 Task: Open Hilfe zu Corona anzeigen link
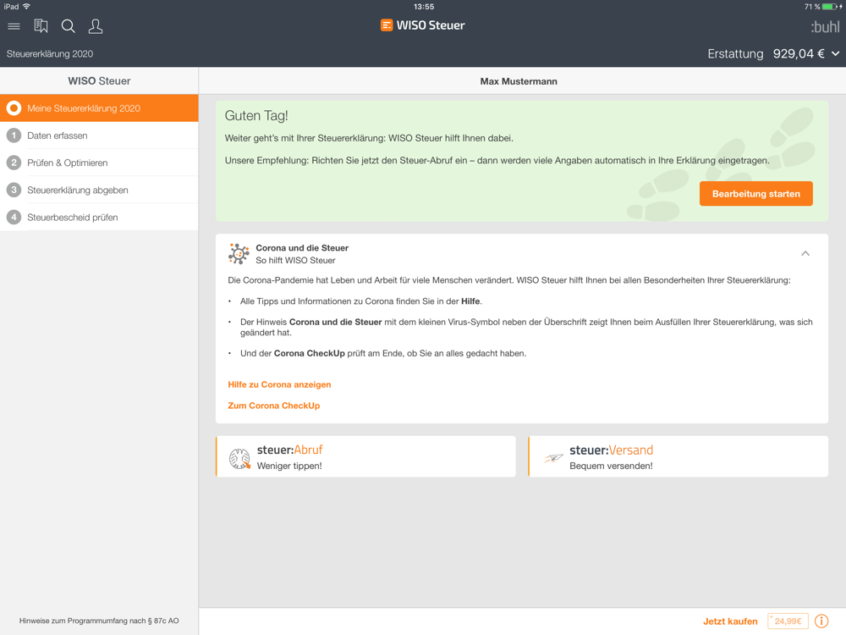pos(279,384)
